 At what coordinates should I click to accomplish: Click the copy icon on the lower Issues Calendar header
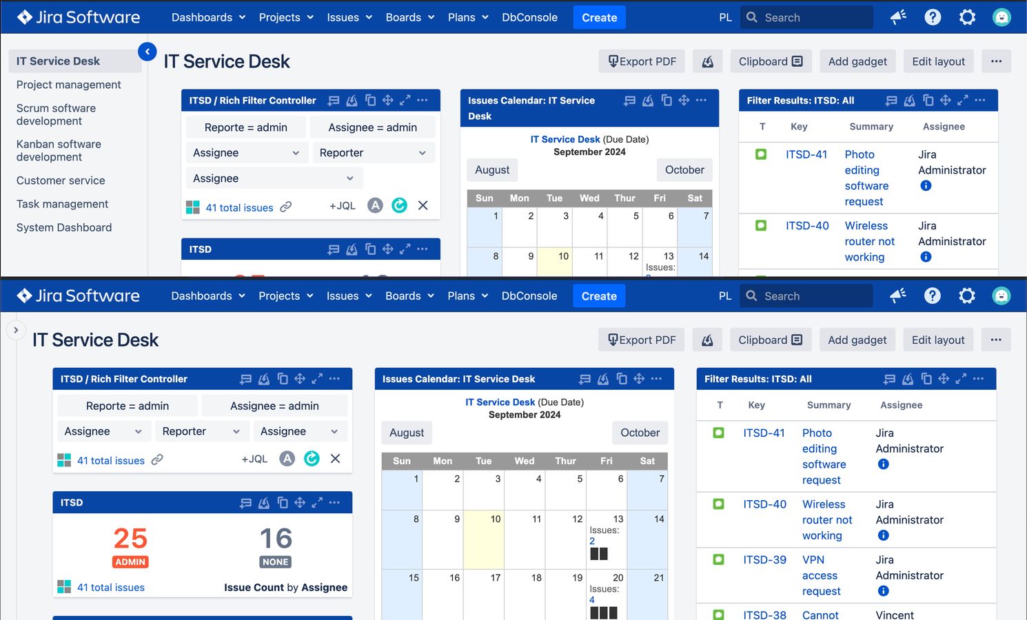pyautogui.click(x=622, y=379)
